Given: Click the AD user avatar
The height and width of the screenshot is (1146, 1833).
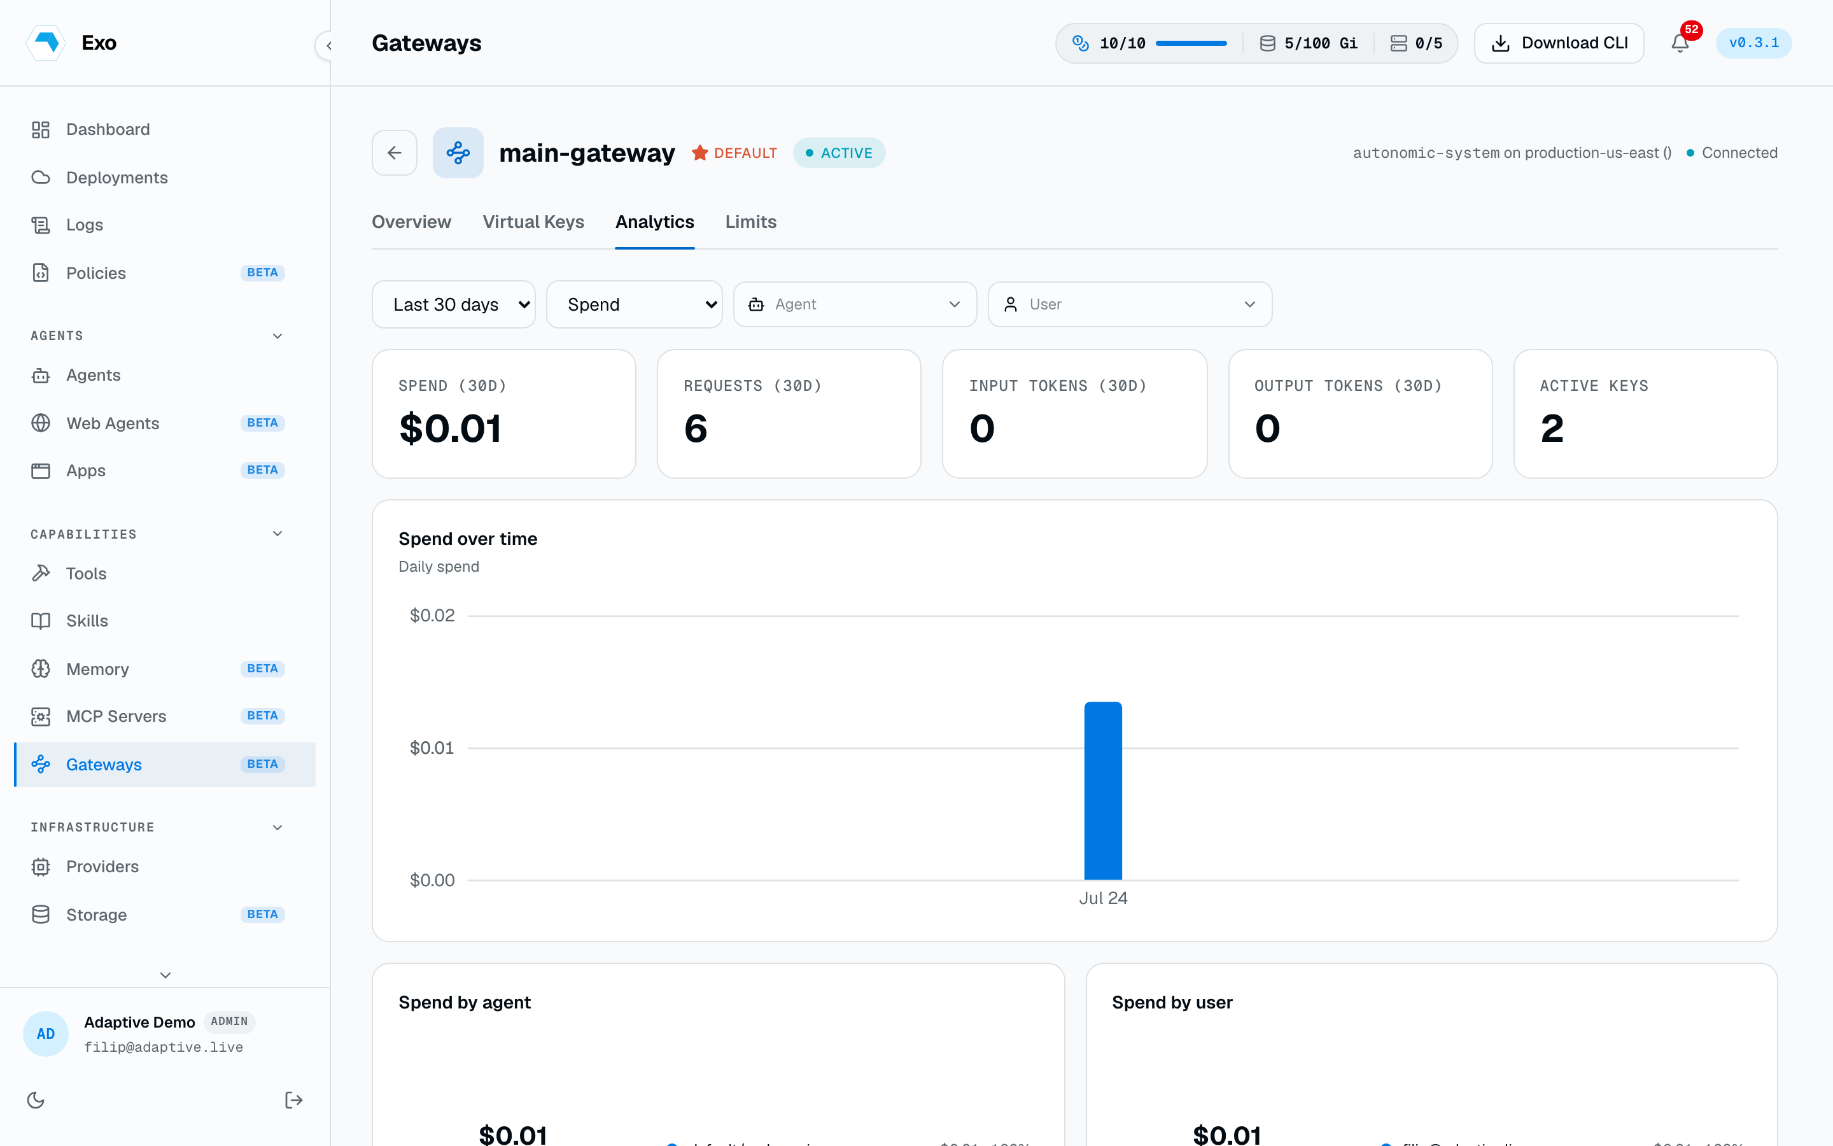Looking at the screenshot, I should tap(45, 1034).
